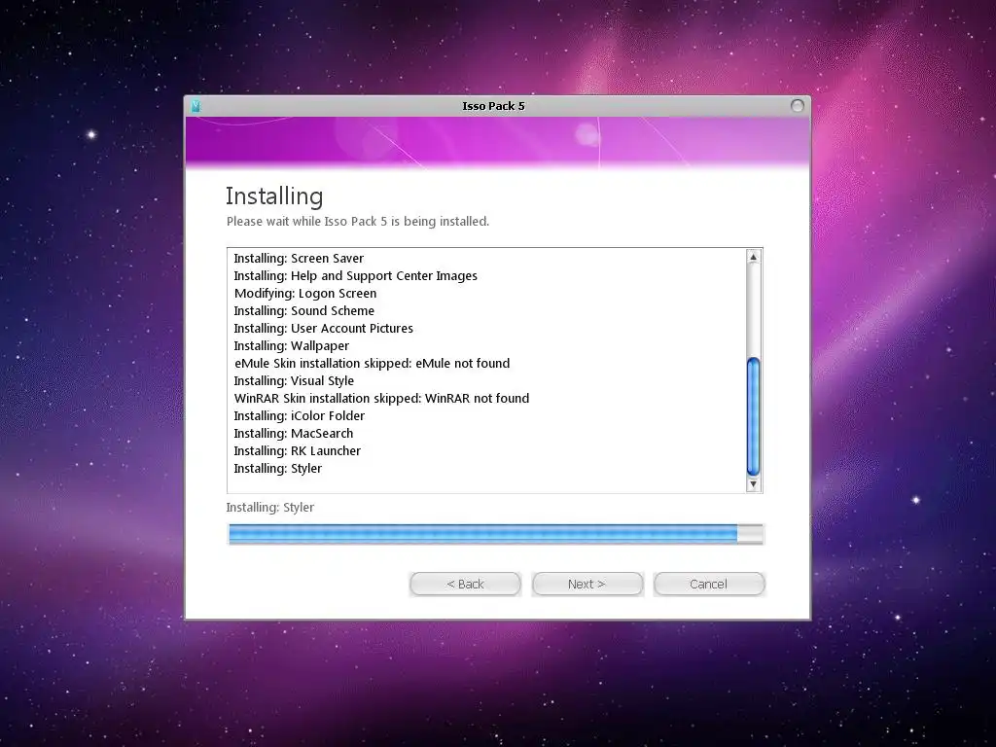Click the log scrollbar up arrow

click(754, 257)
